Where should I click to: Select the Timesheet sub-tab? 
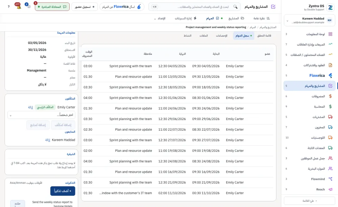[x=244, y=36]
